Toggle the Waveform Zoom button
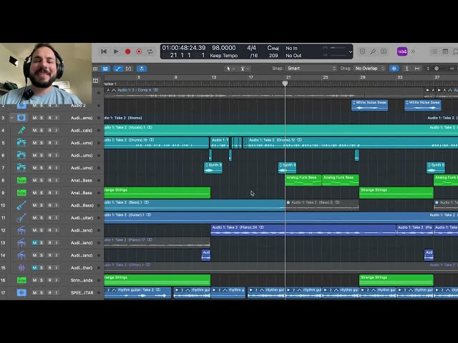The height and width of the screenshot is (343, 458). coord(394,69)
